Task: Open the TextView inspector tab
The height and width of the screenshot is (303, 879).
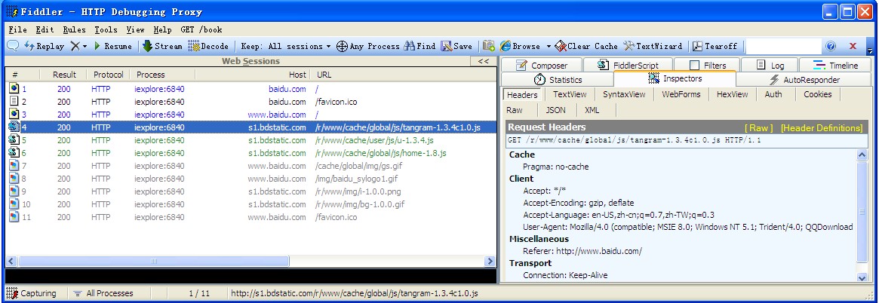Action: [x=570, y=94]
